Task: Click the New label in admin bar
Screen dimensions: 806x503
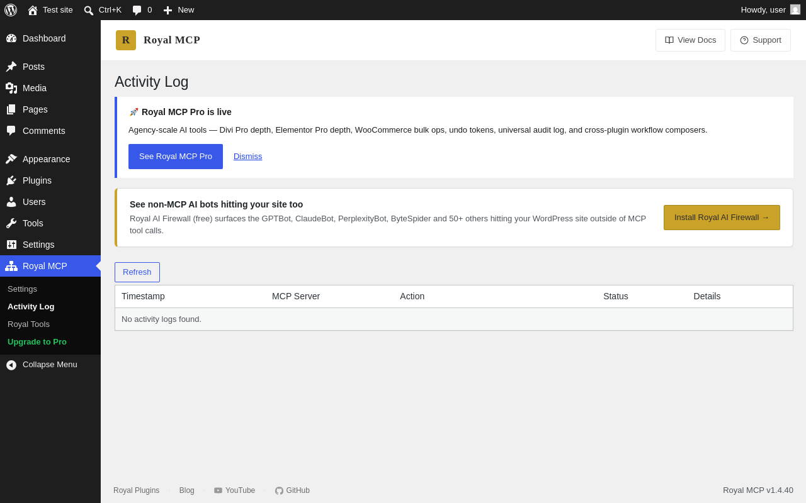Action: 186,10
